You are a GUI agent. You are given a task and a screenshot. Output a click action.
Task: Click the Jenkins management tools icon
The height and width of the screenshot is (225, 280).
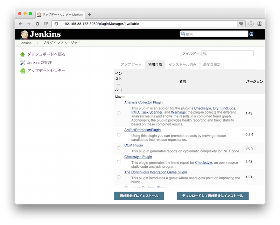click(x=23, y=63)
